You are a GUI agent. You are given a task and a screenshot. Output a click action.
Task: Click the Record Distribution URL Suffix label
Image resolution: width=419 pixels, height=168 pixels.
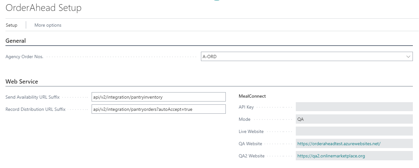click(35, 109)
